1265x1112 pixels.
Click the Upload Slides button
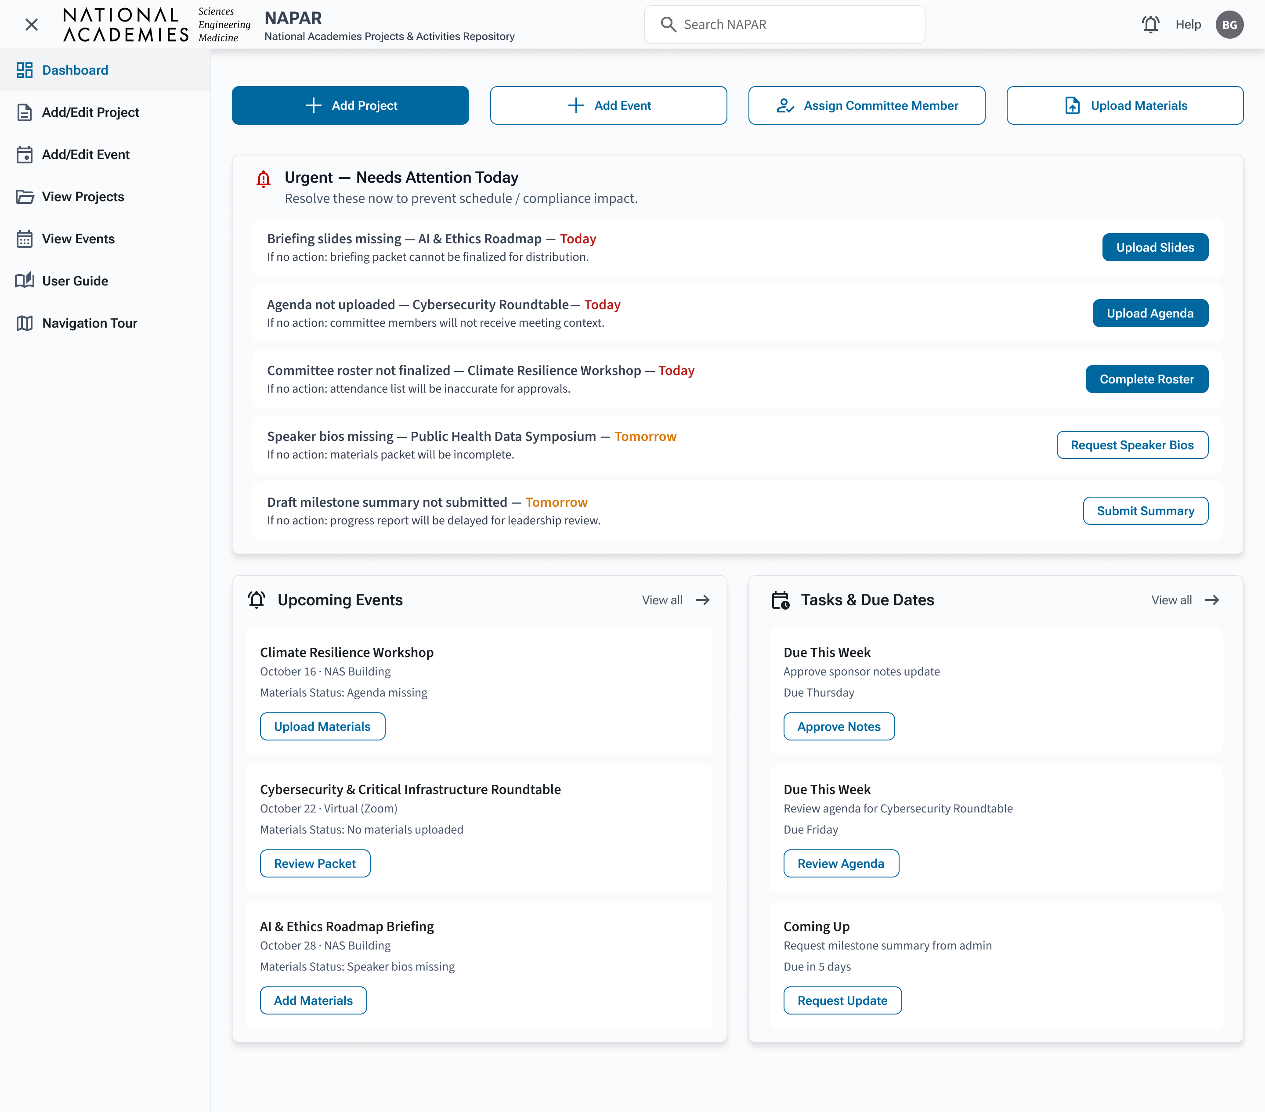pyautogui.click(x=1155, y=248)
